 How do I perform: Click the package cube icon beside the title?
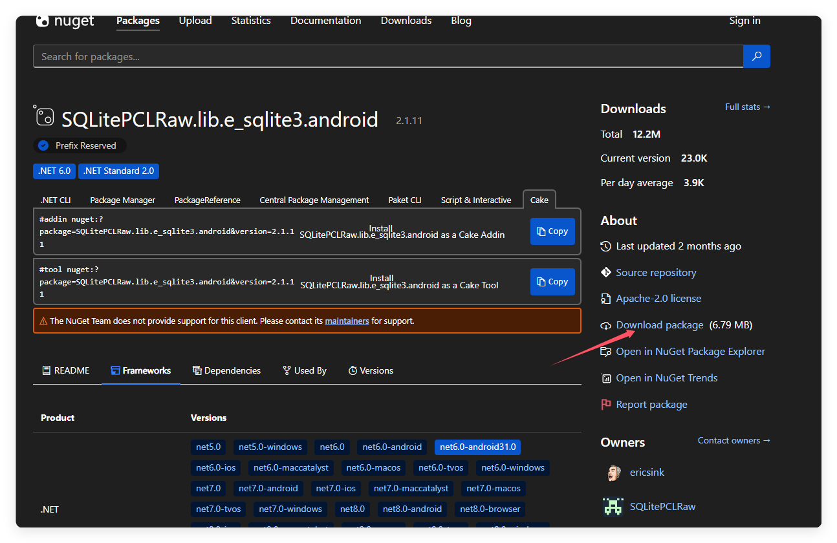[44, 117]
